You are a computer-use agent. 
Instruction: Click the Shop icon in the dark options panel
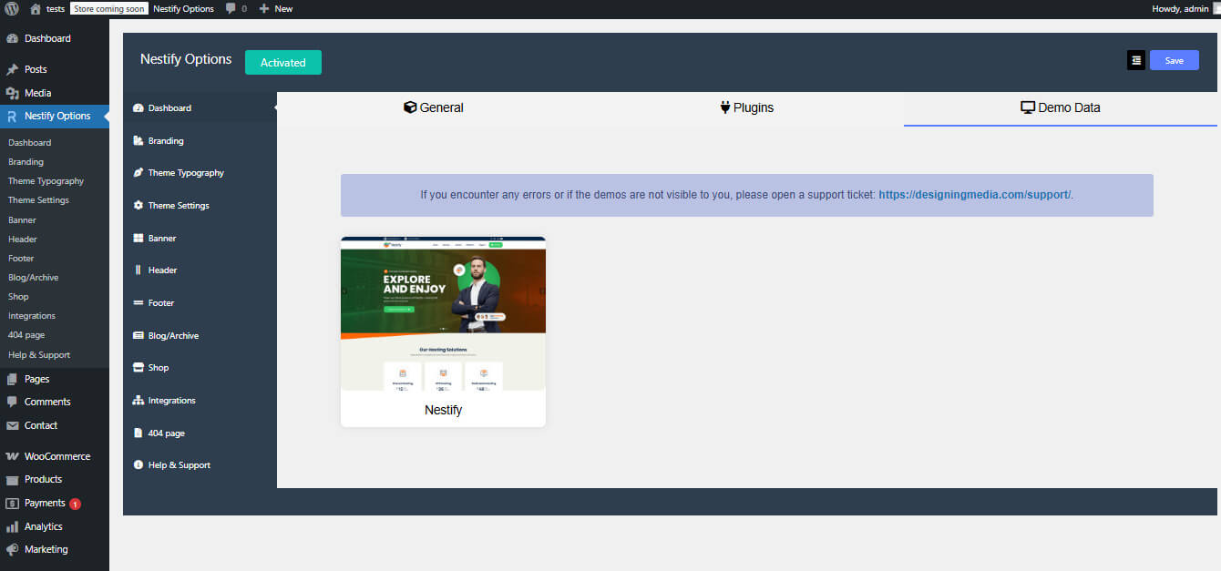coord(139,368)
